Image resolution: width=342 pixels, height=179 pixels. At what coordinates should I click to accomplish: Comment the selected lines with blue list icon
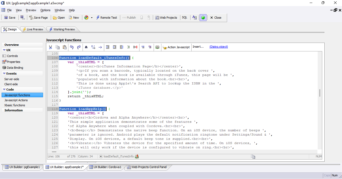click(143, 47)
